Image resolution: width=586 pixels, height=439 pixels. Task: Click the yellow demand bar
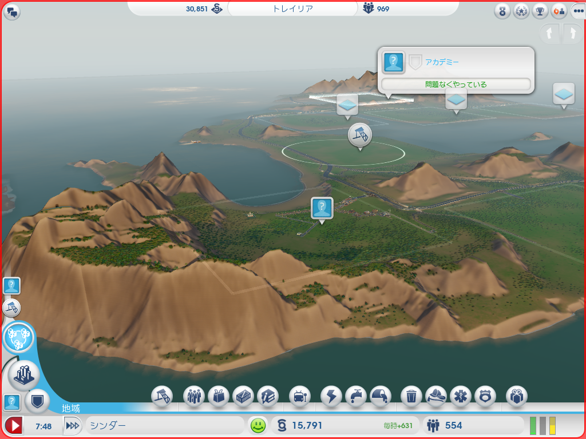(x=552, y=425)
